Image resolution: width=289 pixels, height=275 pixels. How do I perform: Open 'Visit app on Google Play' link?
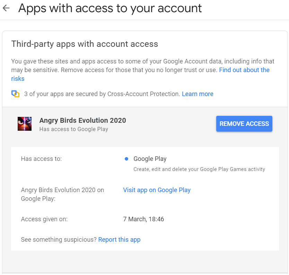157,190
